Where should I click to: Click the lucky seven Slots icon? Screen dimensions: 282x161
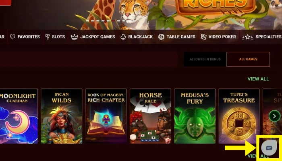[x=47, y=37]
